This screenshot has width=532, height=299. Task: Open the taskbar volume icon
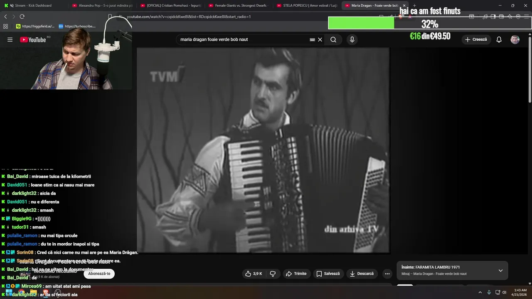click(x=504, y=292)
